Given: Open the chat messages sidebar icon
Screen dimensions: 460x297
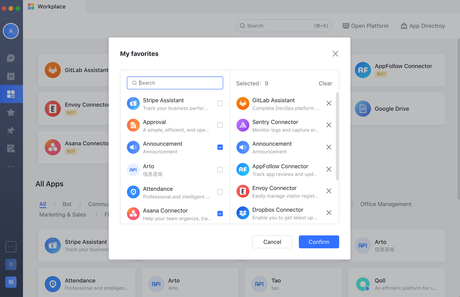Looking at the screenshot, I should click(x=11, y=58).
